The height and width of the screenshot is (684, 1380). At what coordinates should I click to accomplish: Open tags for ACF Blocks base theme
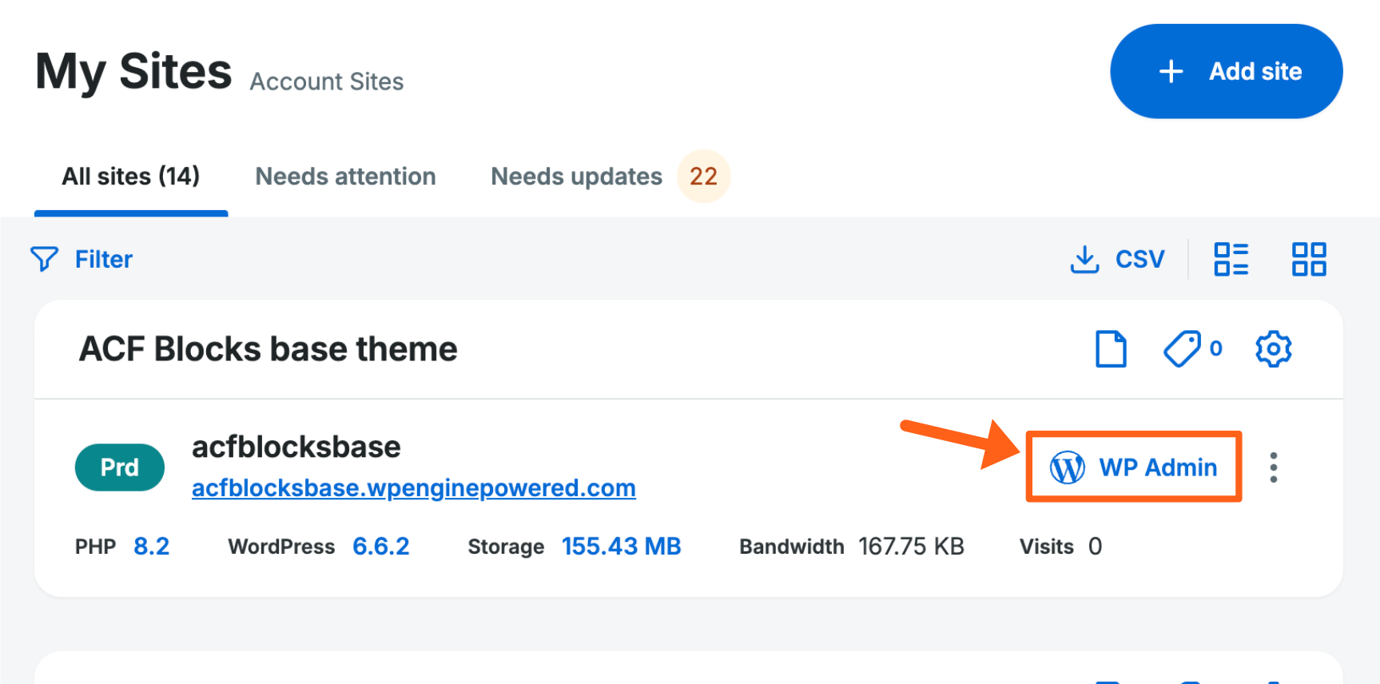[1183, 348]
